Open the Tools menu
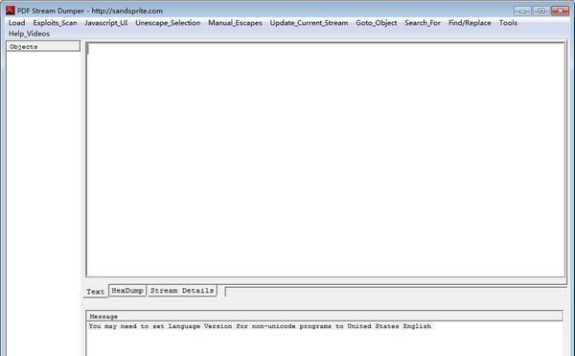The image size is (575, 356). click(508, 23)
